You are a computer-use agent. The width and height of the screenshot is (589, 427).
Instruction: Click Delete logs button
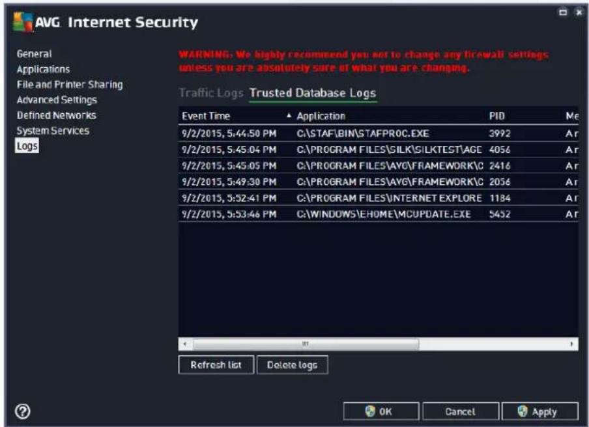[x=293, y=365]
